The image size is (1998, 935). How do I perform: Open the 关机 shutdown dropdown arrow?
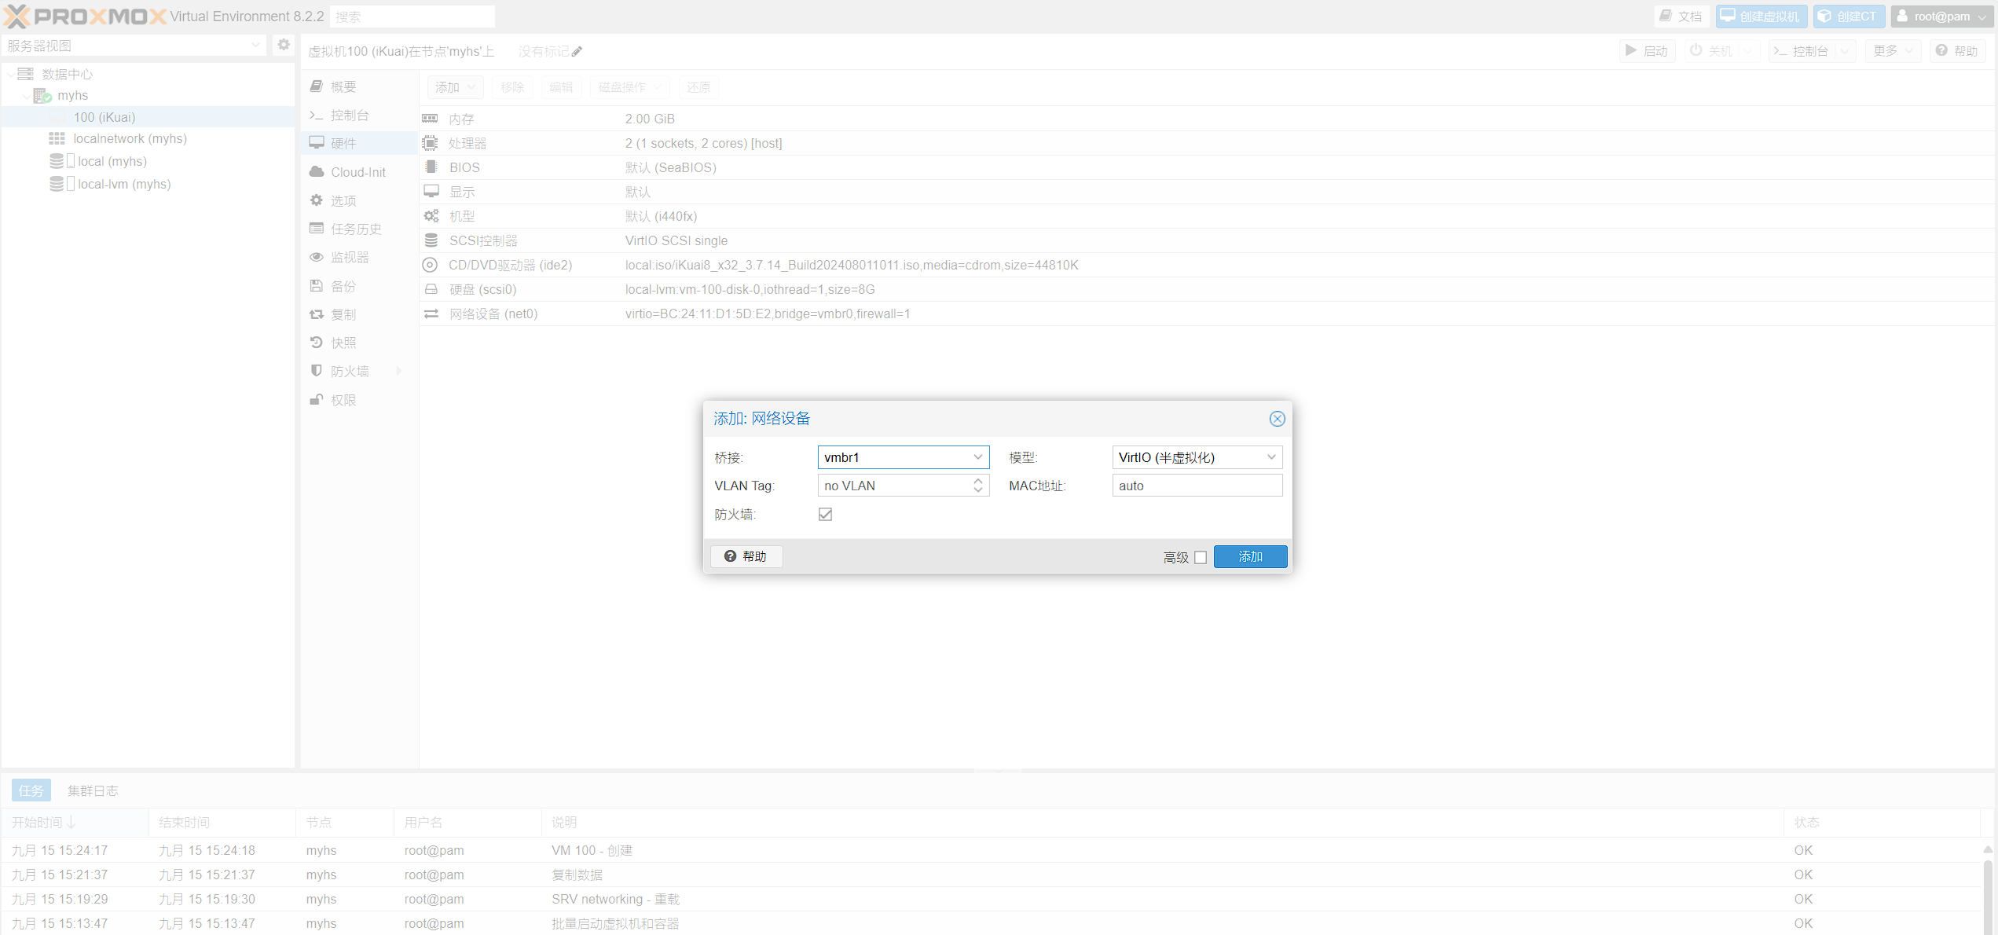click(x=1748, y=51)
